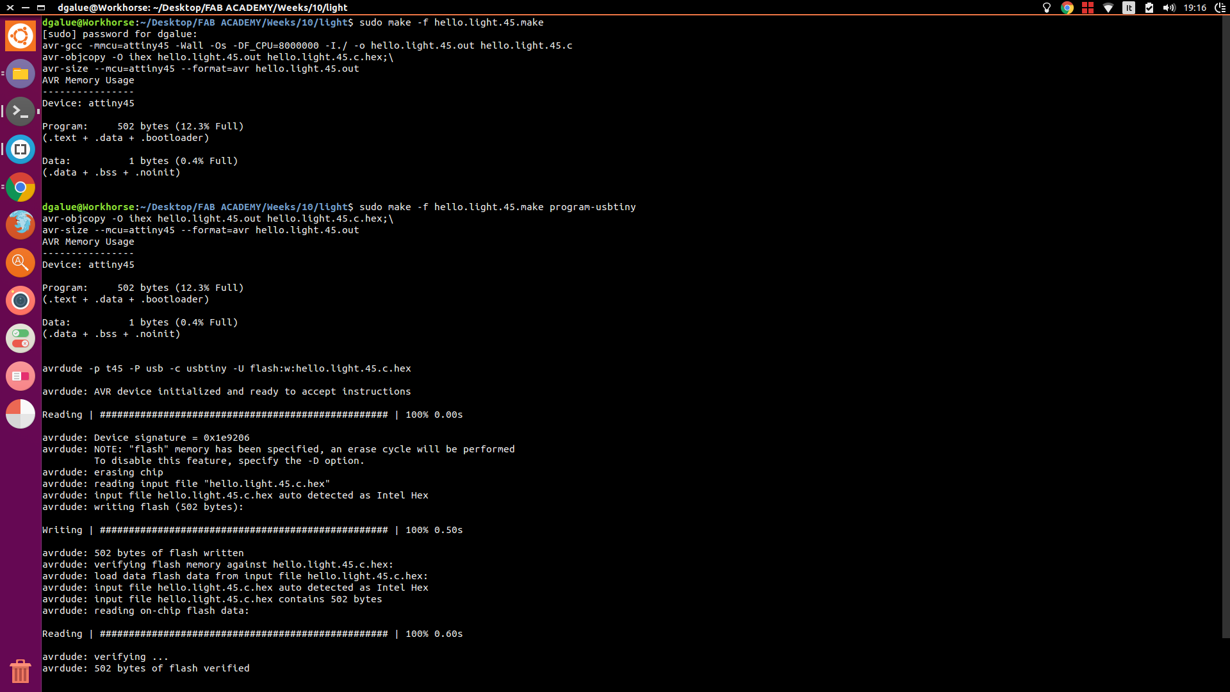Open the Ubuntu Dash launcher

click(20, 36)
